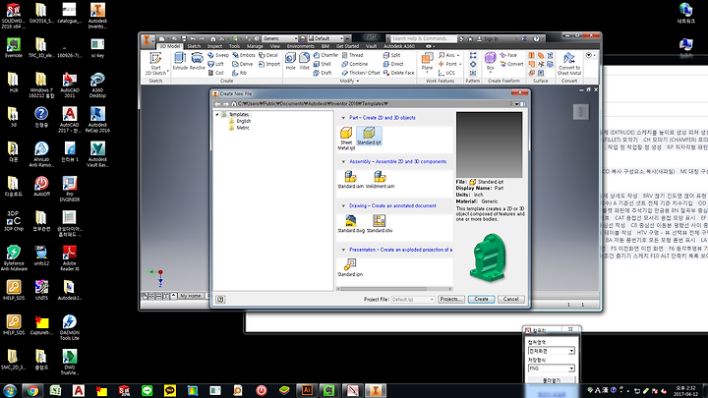This screenshot has width=708, height=398.
Task: Switch to the Sketch ribbon tab
Action: tap(194, 46)
